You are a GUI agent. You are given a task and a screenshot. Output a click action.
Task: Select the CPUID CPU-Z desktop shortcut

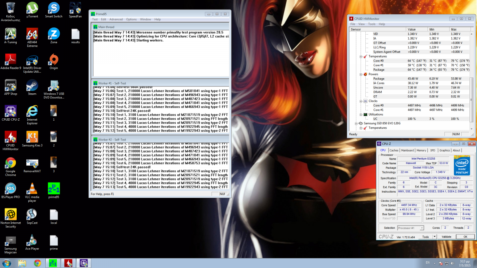10,113
